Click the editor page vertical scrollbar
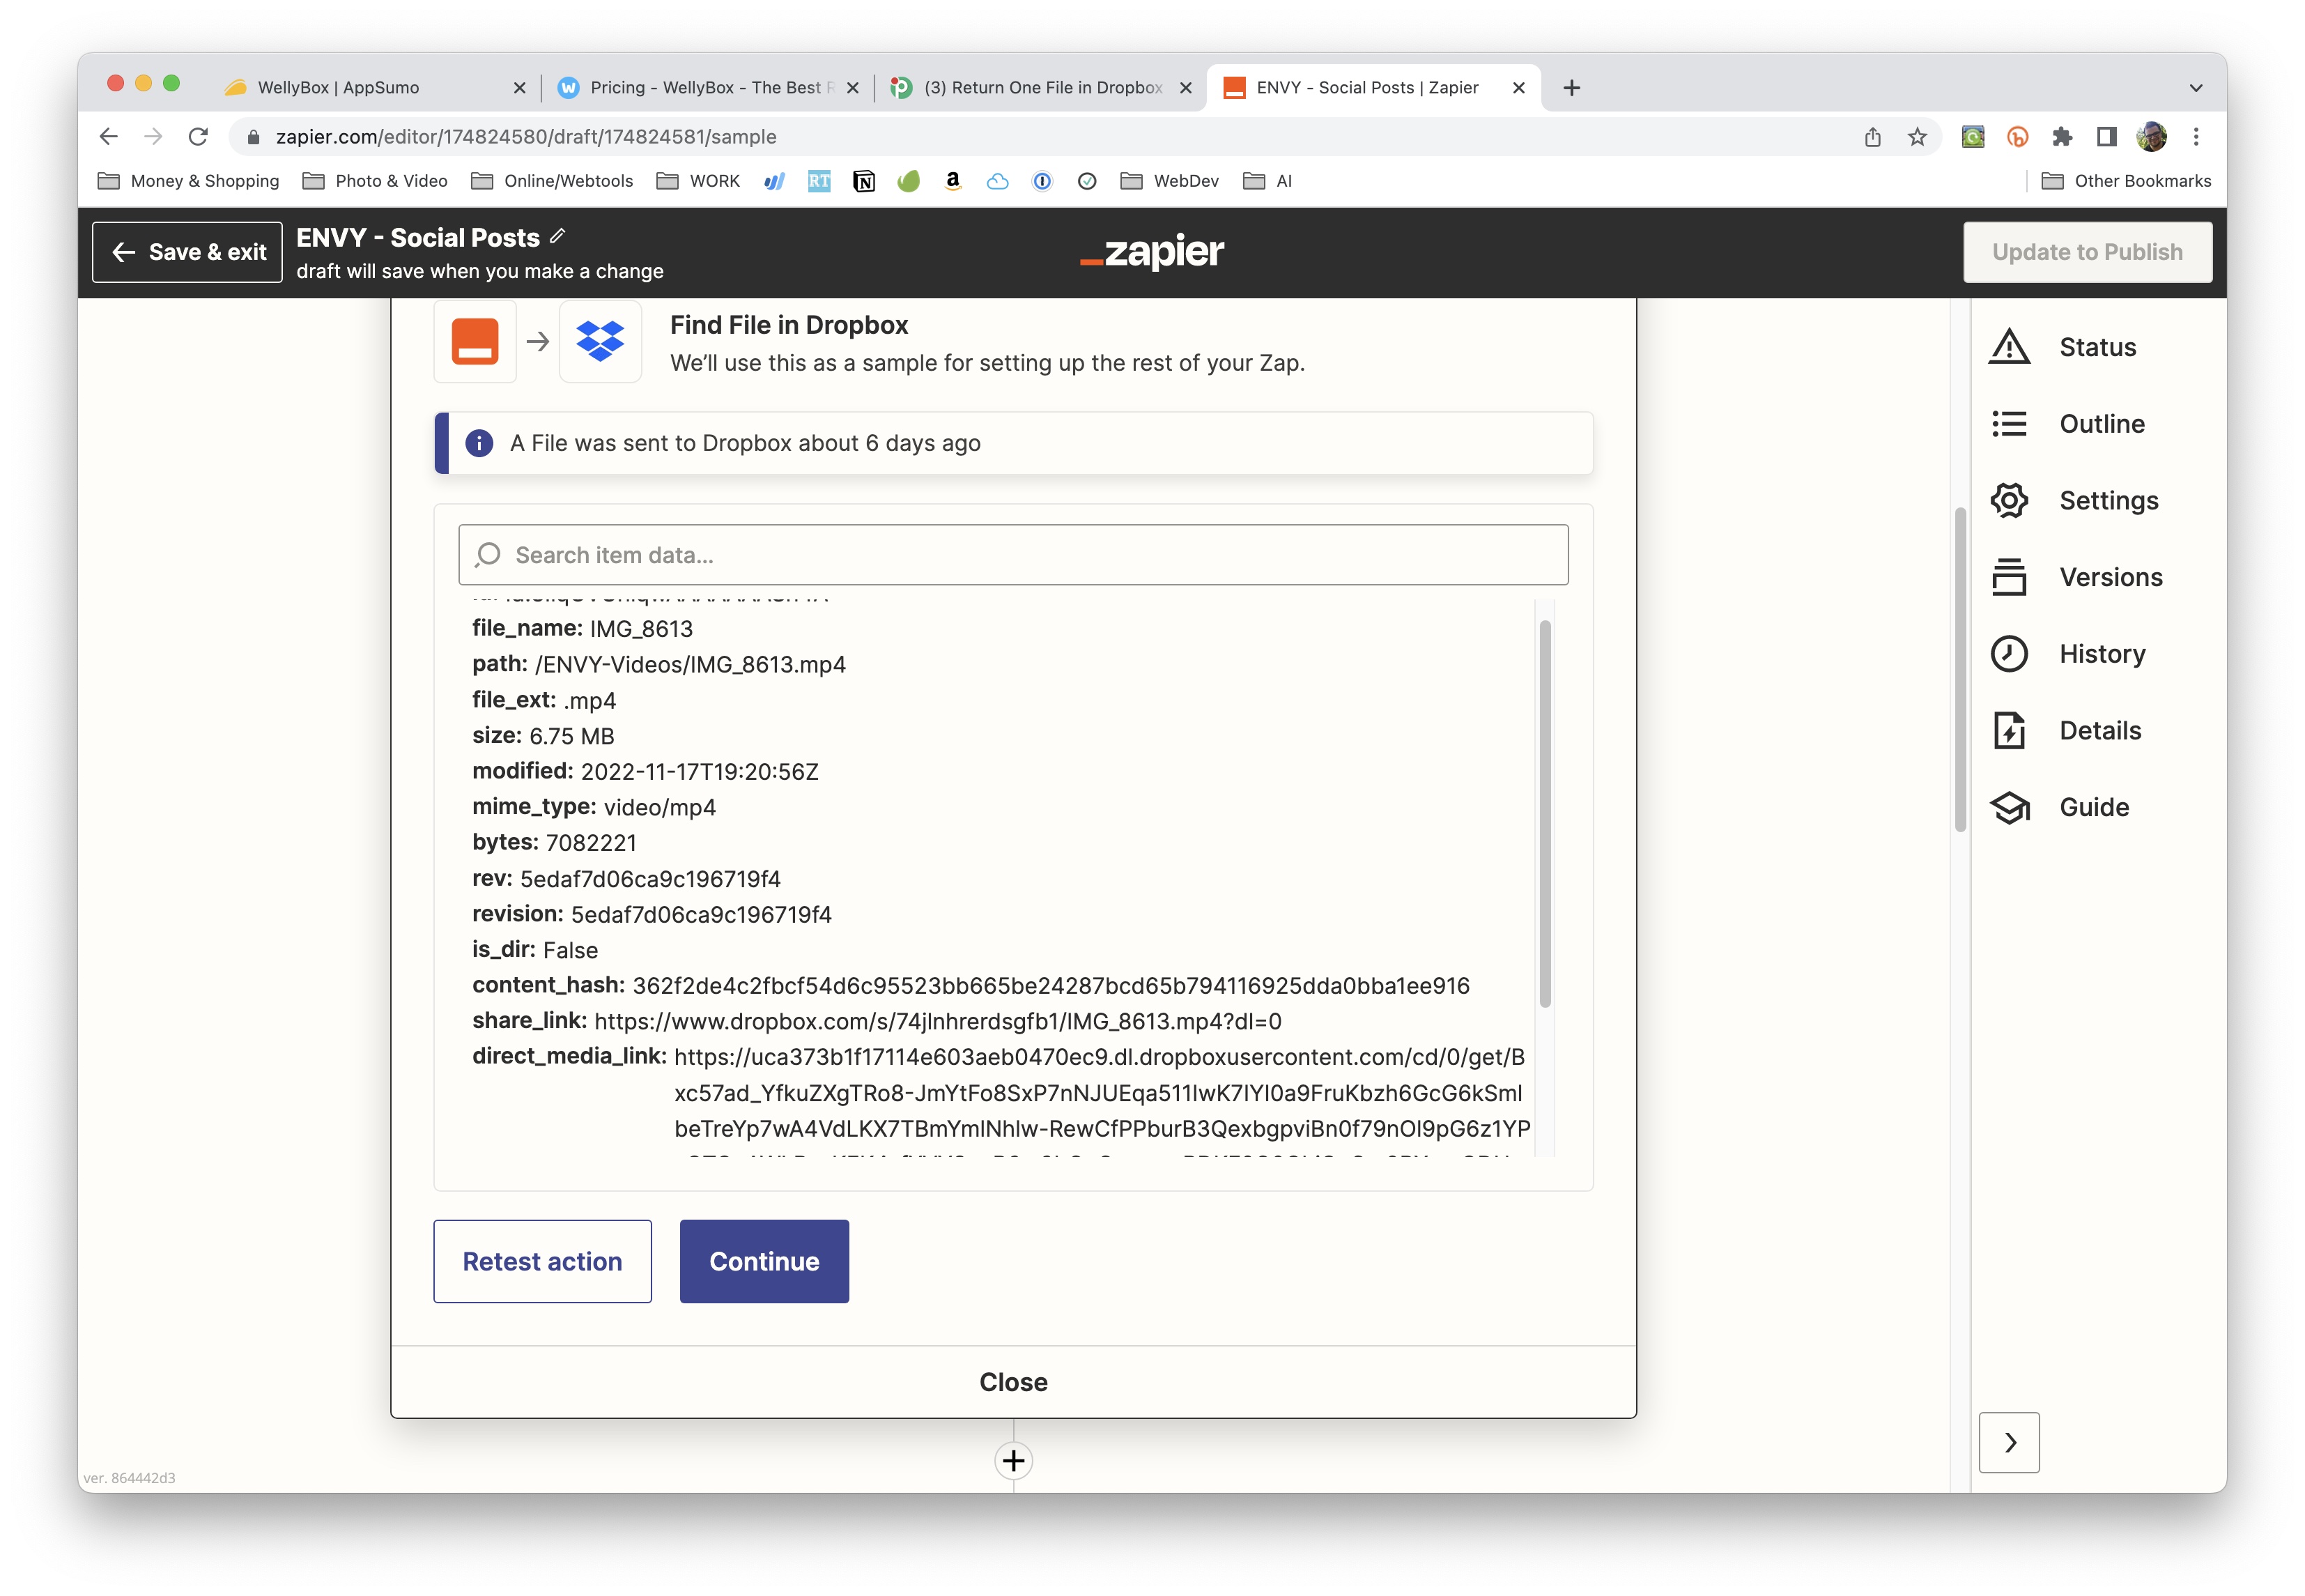The width and height of the screenshot is (2305, 1596). coord(1960,670)
